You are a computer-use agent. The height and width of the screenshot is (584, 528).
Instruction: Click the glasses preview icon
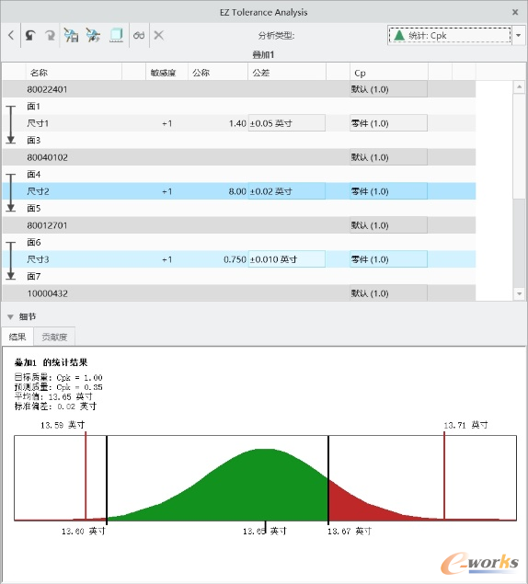pos(139,35)
